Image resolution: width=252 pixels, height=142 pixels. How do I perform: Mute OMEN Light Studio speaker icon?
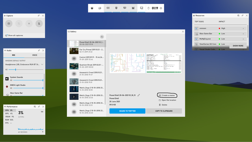pos(11,88)
